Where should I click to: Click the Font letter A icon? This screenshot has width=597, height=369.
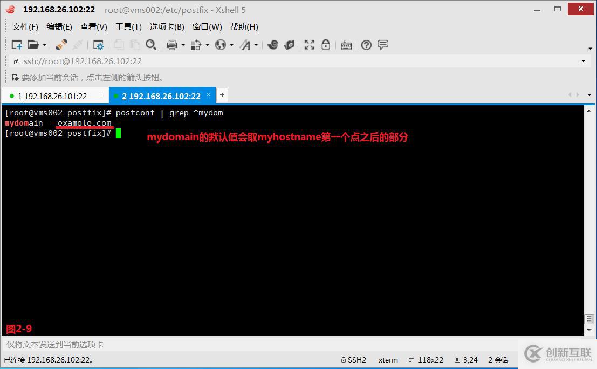(245, 45)
